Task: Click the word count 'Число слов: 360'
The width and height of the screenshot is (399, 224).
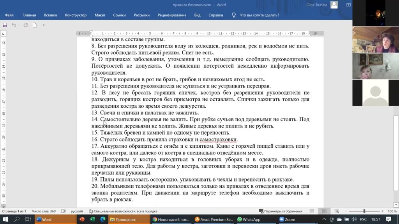Action: (x=44, y=211)
